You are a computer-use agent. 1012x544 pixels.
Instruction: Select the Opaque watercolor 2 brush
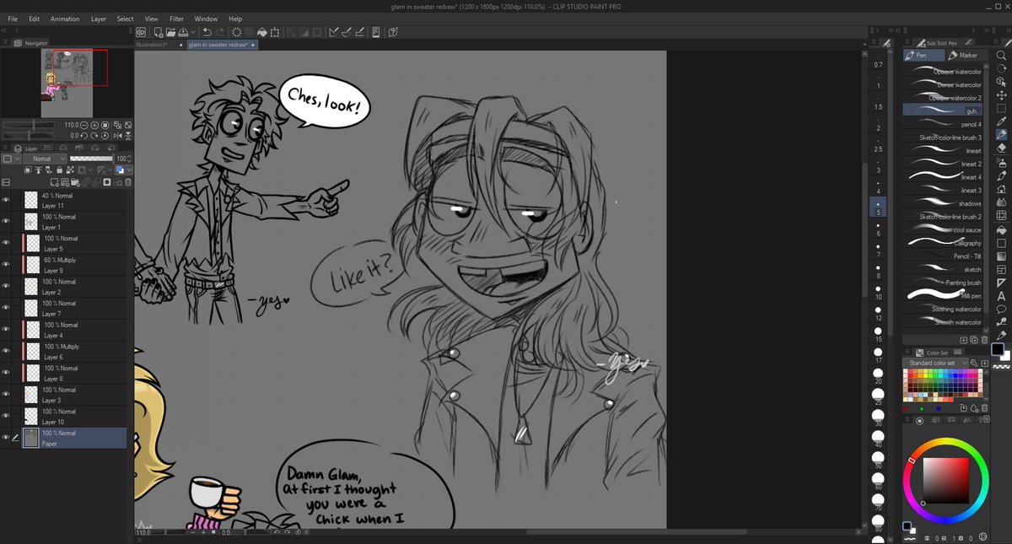point(943,98)
